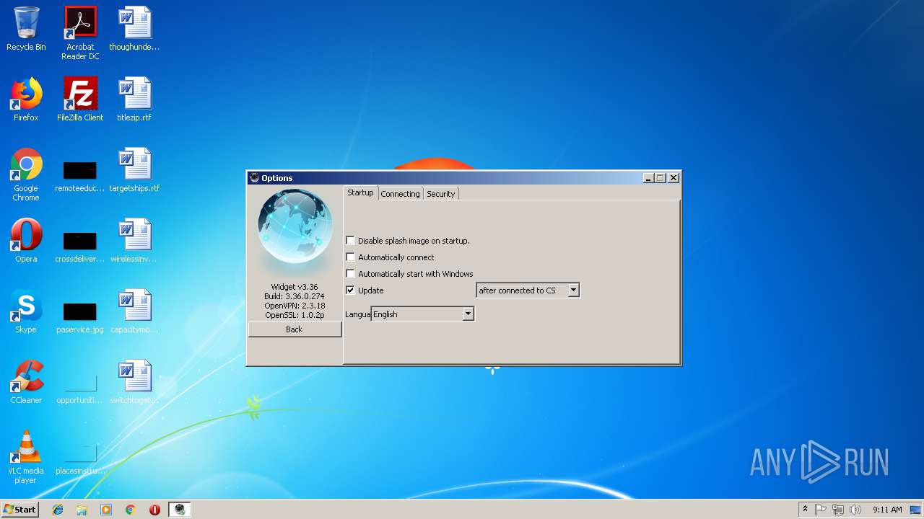
Task: Click the OpenSSL: 1.0.2p text
Action: pos(295,315)
